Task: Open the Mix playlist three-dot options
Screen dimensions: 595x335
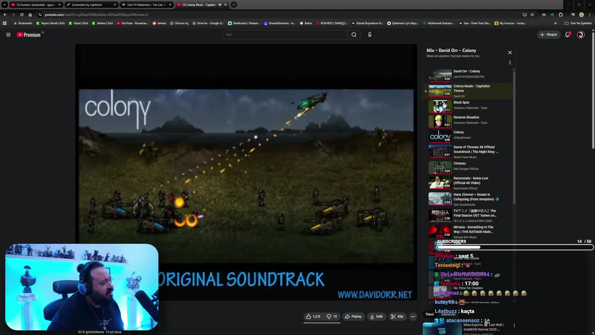Action: (509, 62)
